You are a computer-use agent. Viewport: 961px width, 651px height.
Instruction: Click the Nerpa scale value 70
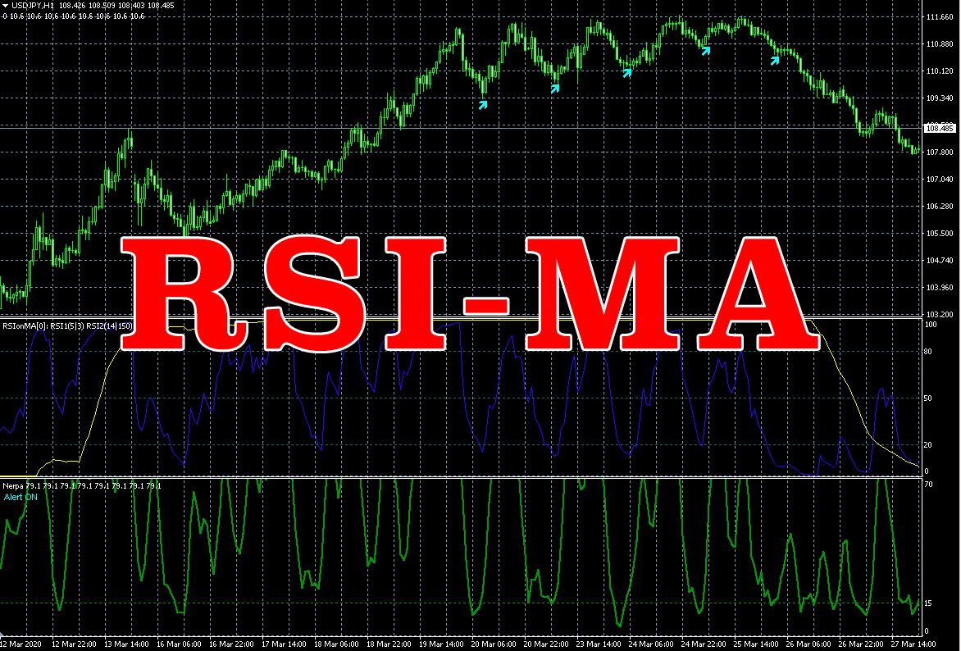pos(928,485)
